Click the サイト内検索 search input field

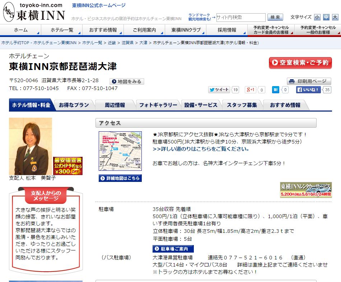[x=241, y=17]
